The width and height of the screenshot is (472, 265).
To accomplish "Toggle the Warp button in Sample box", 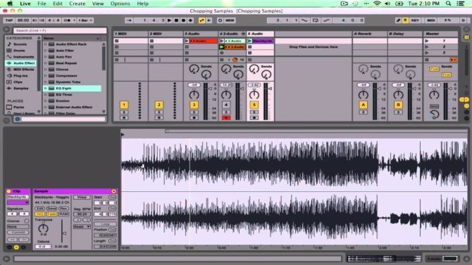I will [82, 198].
